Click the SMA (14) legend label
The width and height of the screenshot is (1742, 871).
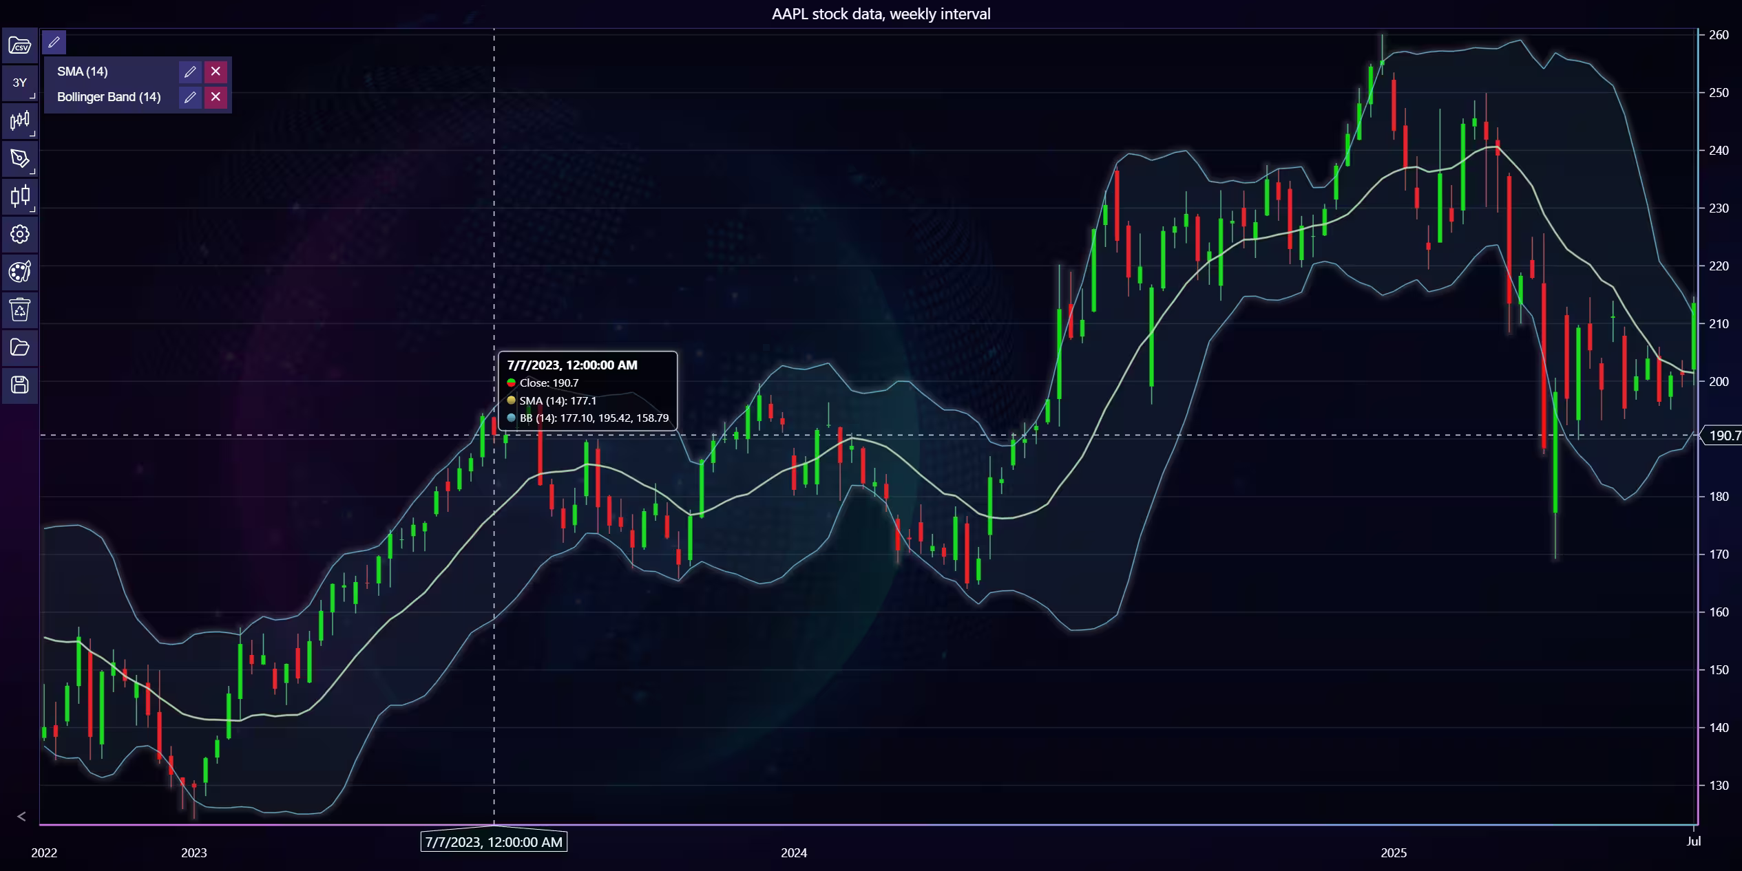point(83,72)
